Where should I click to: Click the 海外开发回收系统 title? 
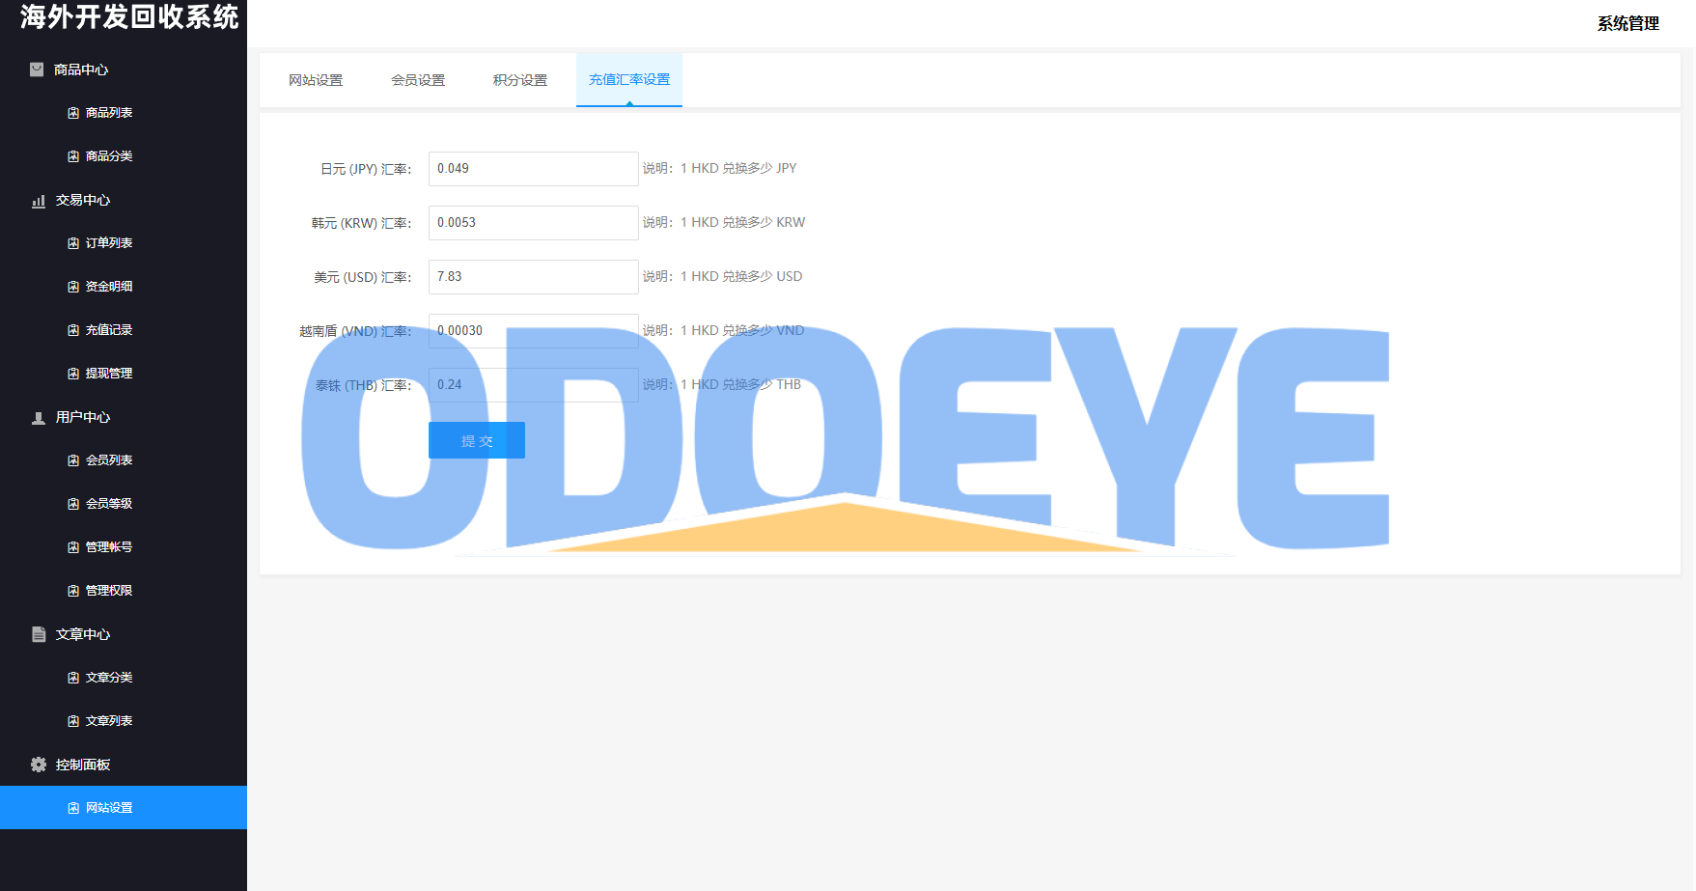[129, 17]
